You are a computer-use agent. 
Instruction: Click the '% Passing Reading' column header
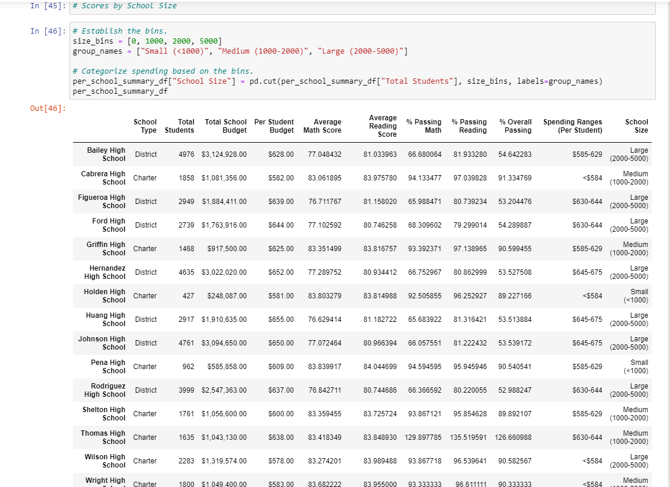click(x=469, y=126)
